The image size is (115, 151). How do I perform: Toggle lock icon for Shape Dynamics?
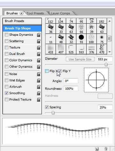click(39, 35)
